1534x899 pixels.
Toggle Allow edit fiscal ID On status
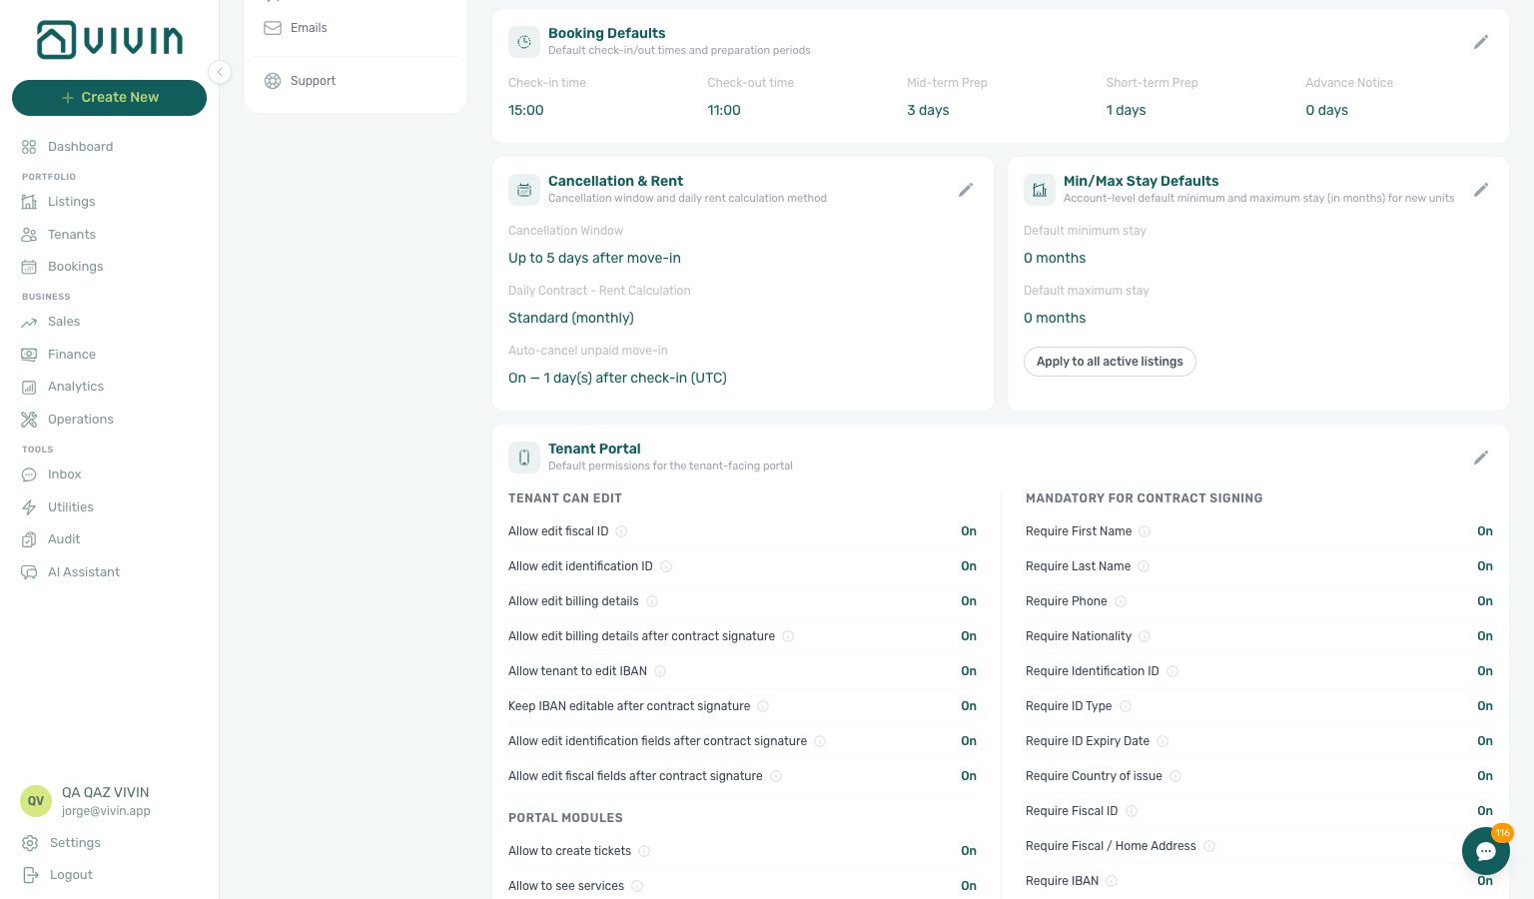969,531
